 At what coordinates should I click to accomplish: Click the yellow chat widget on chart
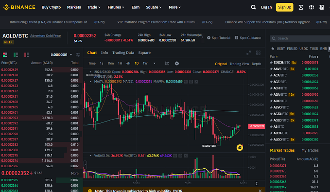[240, 148]
